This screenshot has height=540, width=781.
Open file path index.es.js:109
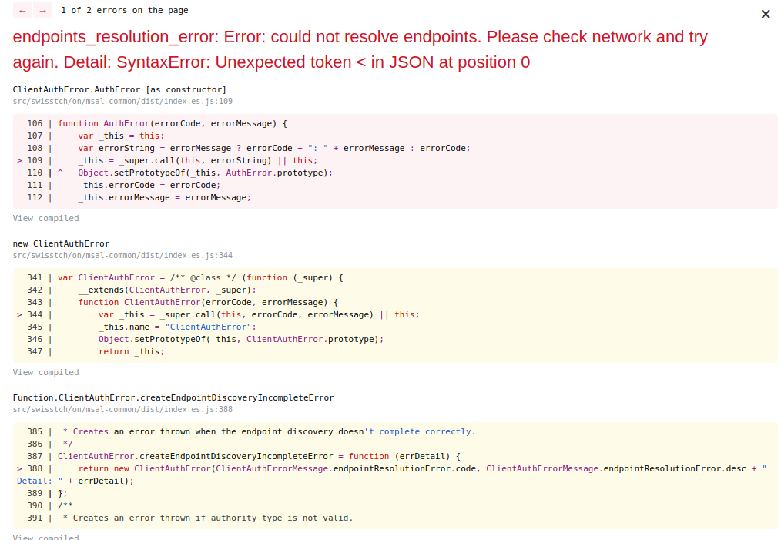point(122,101)
